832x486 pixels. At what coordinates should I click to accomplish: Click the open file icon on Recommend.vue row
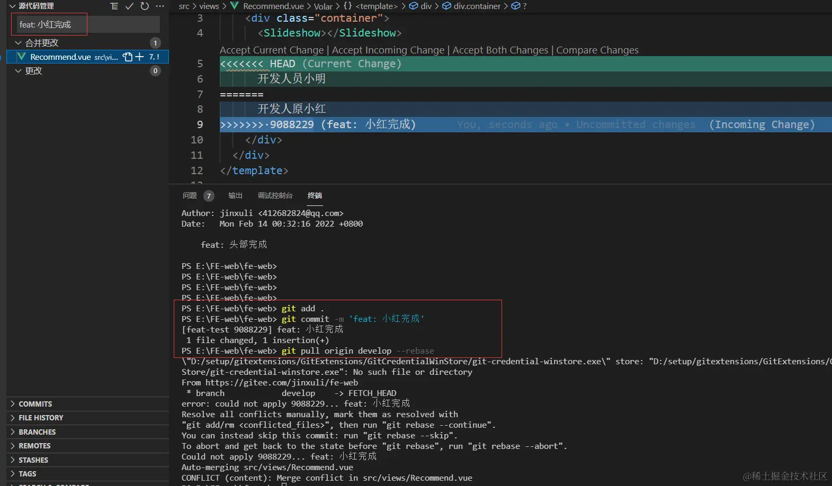tap(127, 57)
